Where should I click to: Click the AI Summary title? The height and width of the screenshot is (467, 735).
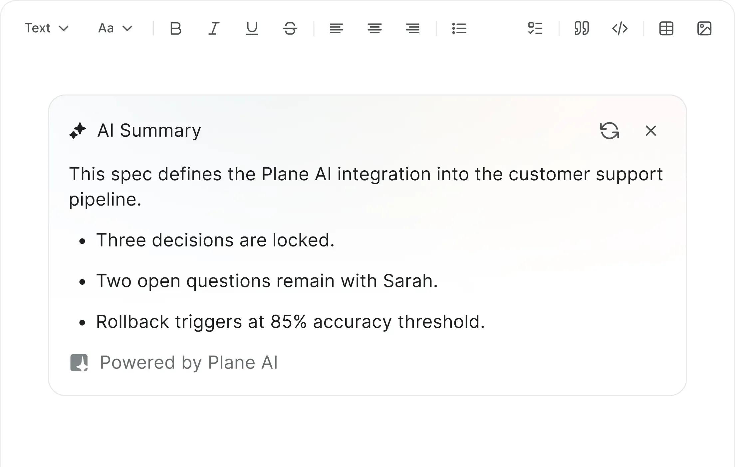149,130
